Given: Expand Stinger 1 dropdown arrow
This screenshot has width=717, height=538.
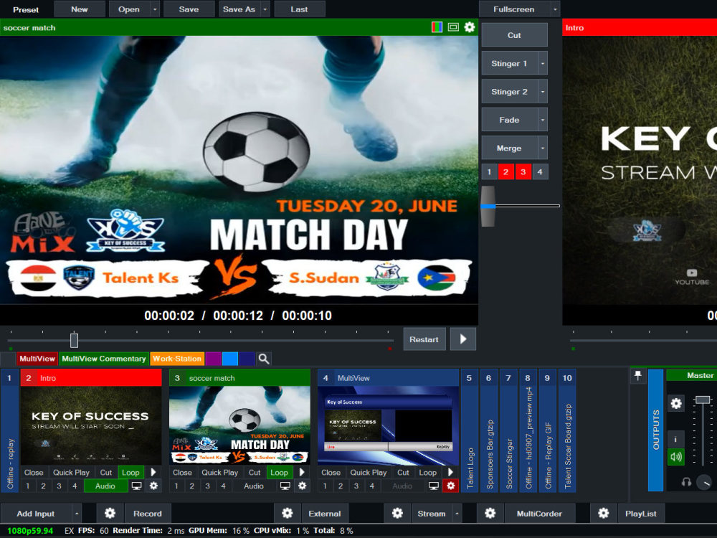Looking at the screenshot, I should pos(542,64).
